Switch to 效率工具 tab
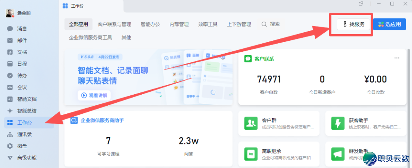 pos(208,24)
